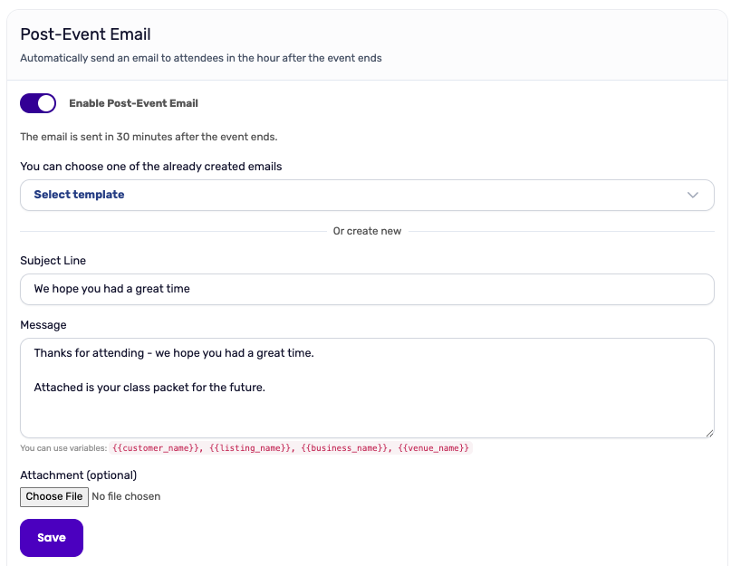
Task: Open the Select template dropdown
Action: (367, 195)
